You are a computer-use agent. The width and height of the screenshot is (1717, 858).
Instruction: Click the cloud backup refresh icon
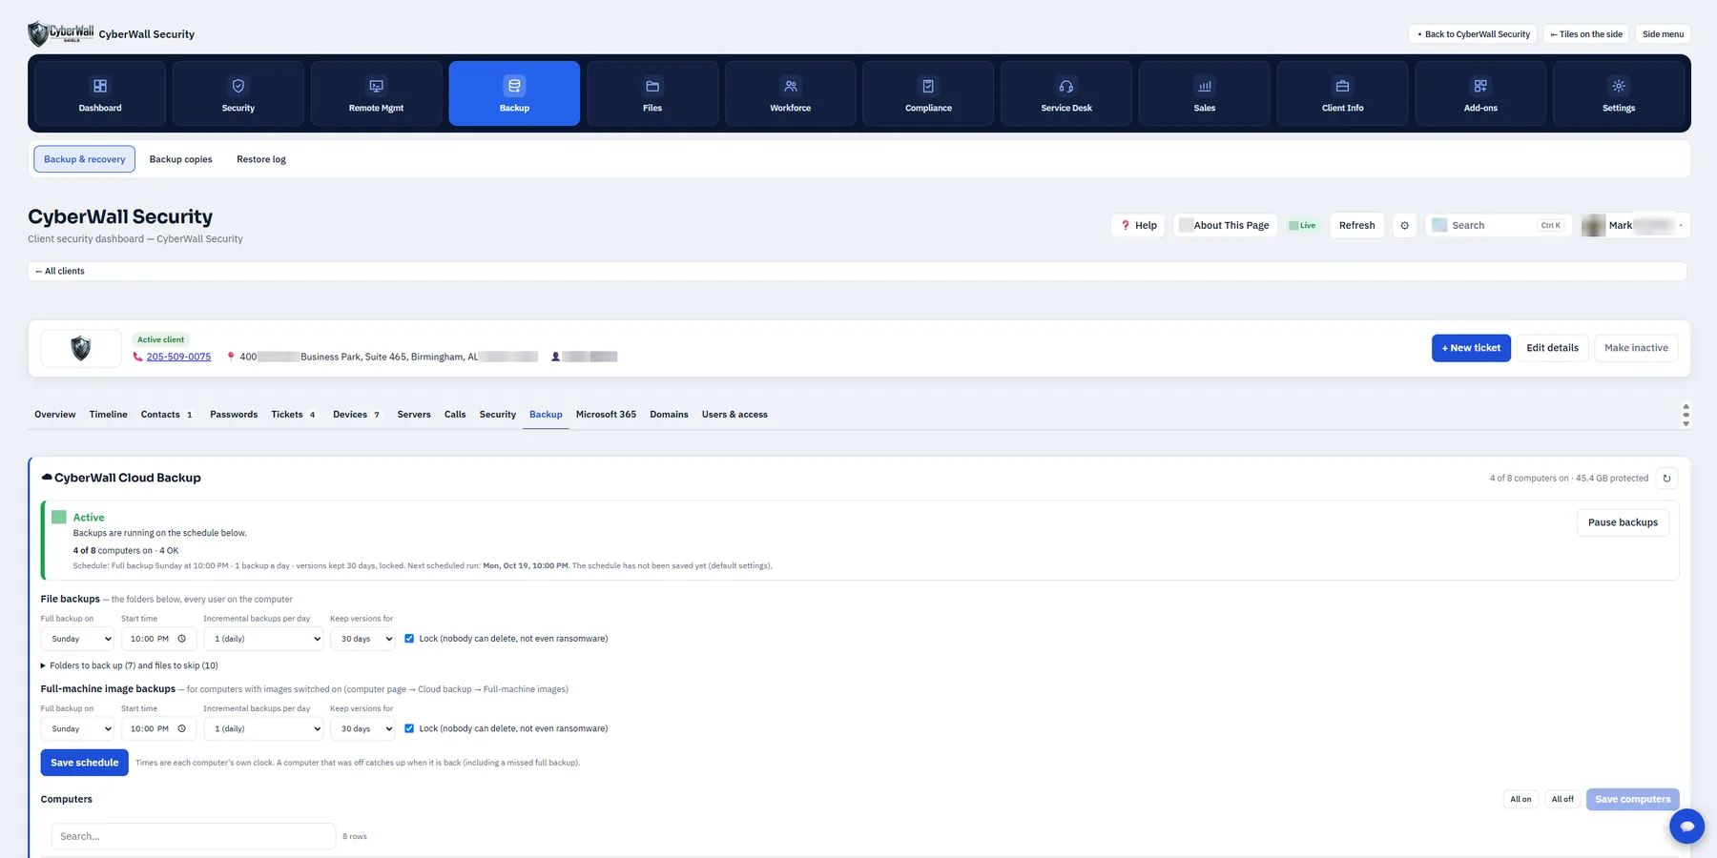tap(1666, 479)
